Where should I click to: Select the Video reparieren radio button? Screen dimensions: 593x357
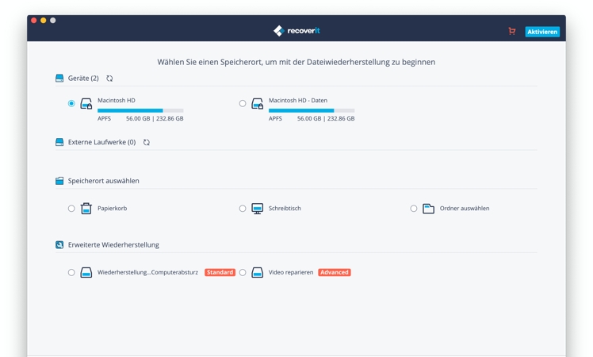(243, 273)
